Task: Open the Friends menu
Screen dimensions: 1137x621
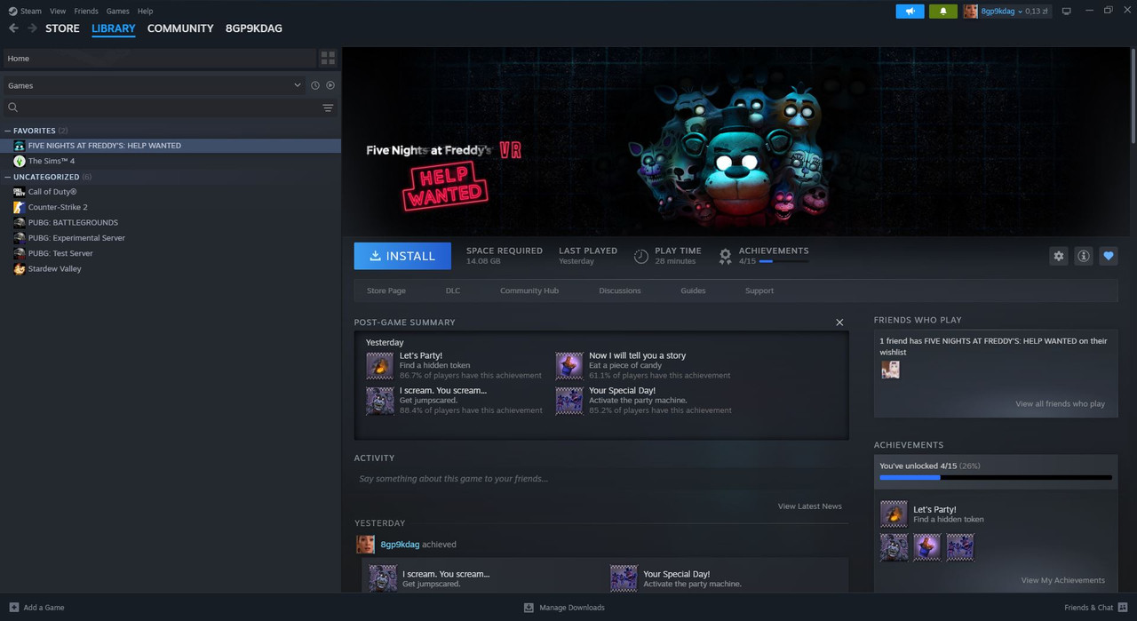Action: [86, 11]
